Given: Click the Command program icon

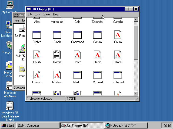Looking at the screenshot, I should (x=77, y=35).
